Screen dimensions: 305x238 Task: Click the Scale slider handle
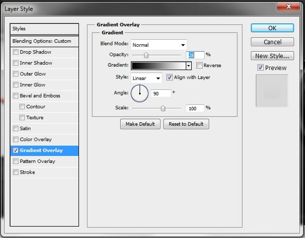coord(163,108)
